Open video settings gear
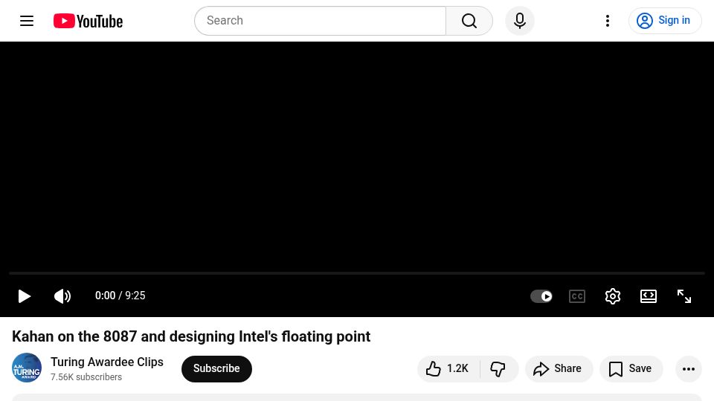 [x=612, y=296]
